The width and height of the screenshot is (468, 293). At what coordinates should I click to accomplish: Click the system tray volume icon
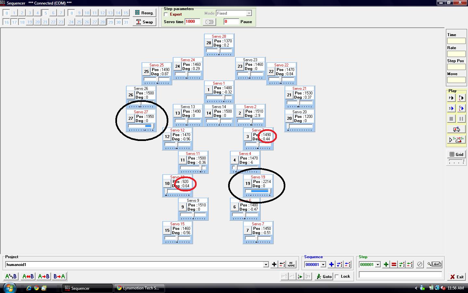pos(443,288)
